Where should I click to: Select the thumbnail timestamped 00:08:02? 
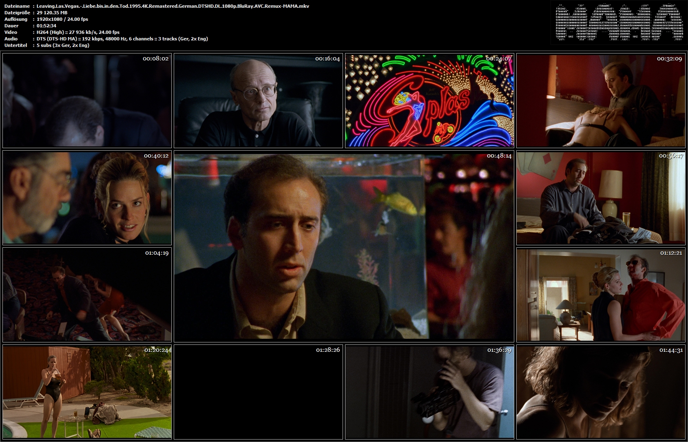pyautogui.click(x=87, y=100)
